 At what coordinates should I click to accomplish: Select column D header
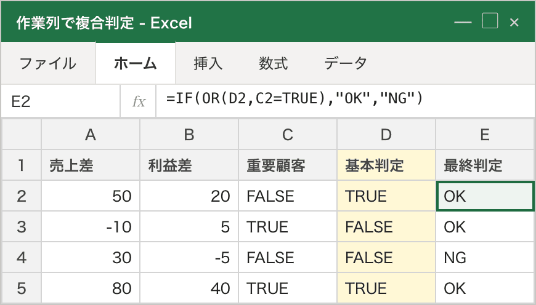pos(386,135)
